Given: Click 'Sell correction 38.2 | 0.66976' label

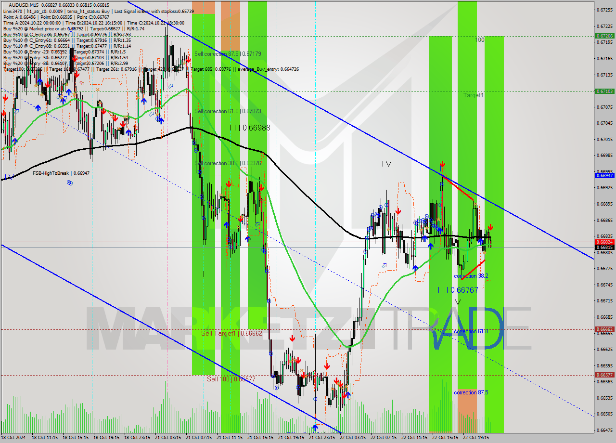Looking at the screenshot, I should [228, 163].
